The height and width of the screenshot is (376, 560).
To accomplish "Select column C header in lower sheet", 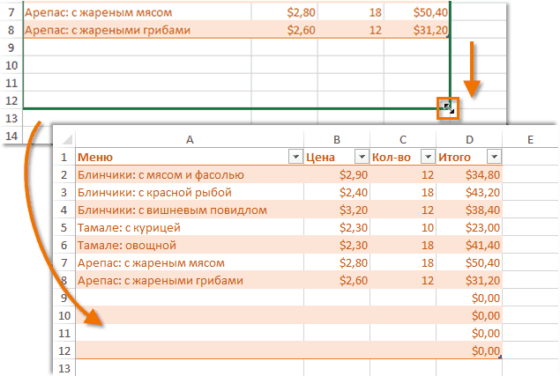I will (x=403, y=139).
